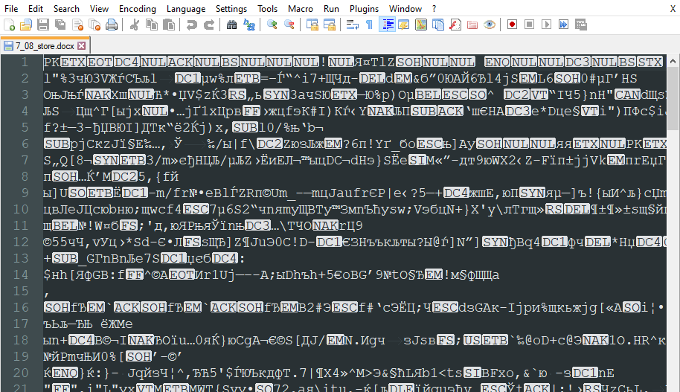Screen dimensions: 680x392
Task: Toggle show all characters pilcrow
Action: click(x=369, y=25)
